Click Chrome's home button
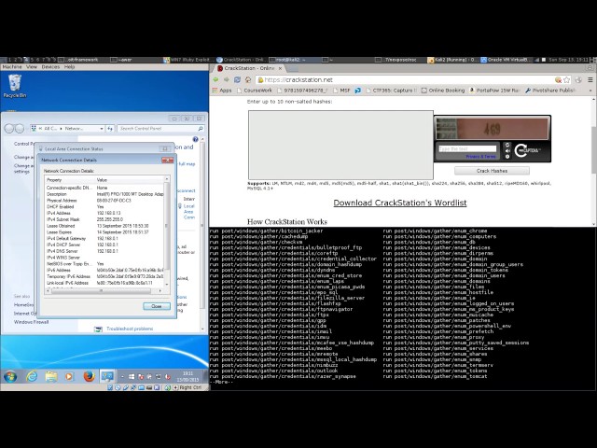Viewport: 597px width, 448px height. click(248, 79)
